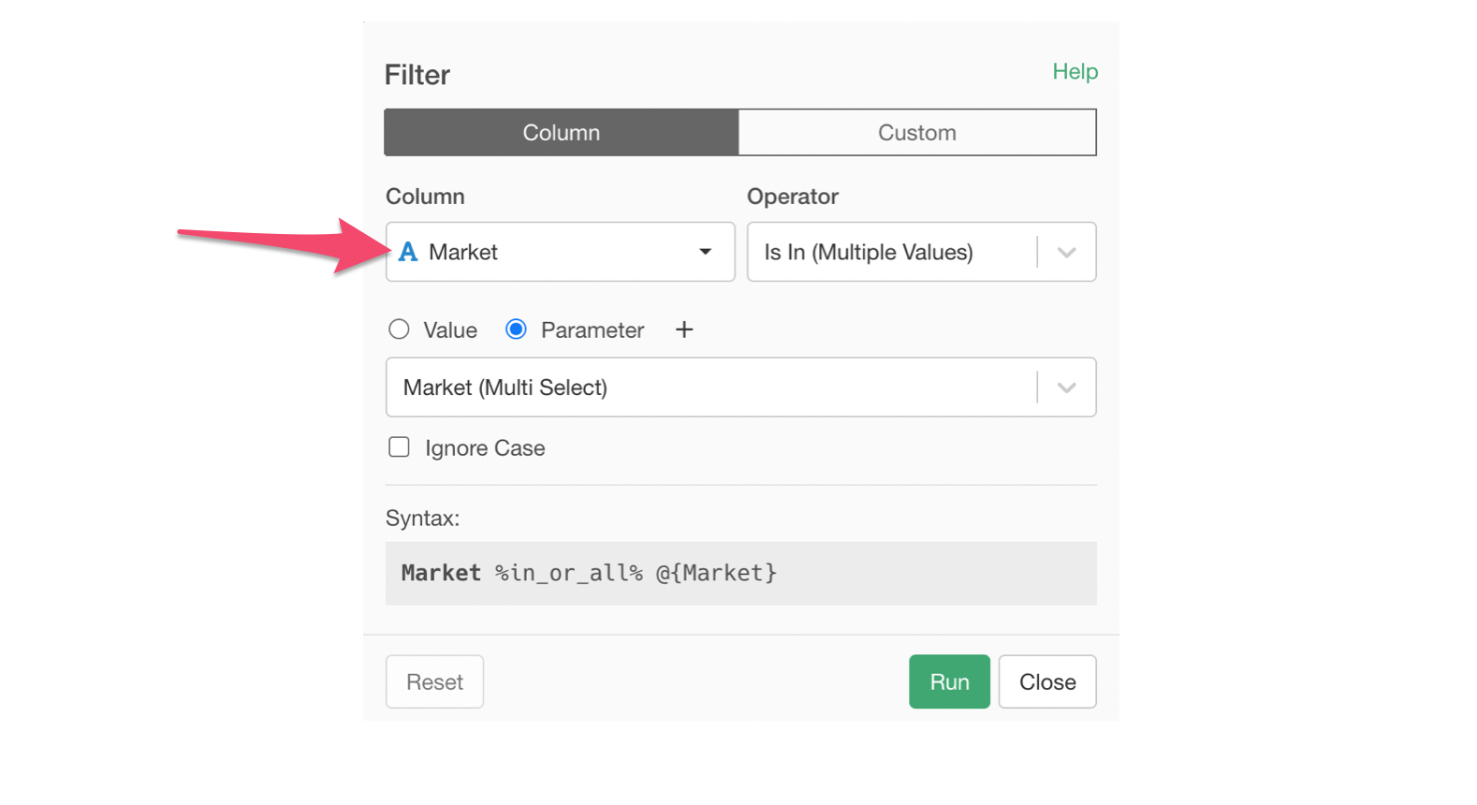Select the Parameter radio button
This screenshot has height=805, width=1477.
pos(516,329)
